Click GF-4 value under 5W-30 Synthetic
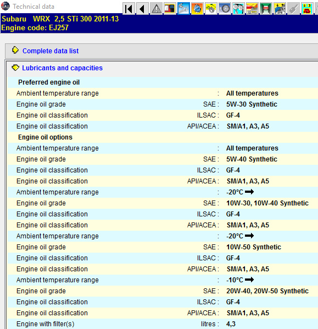 tap(233, 115)
